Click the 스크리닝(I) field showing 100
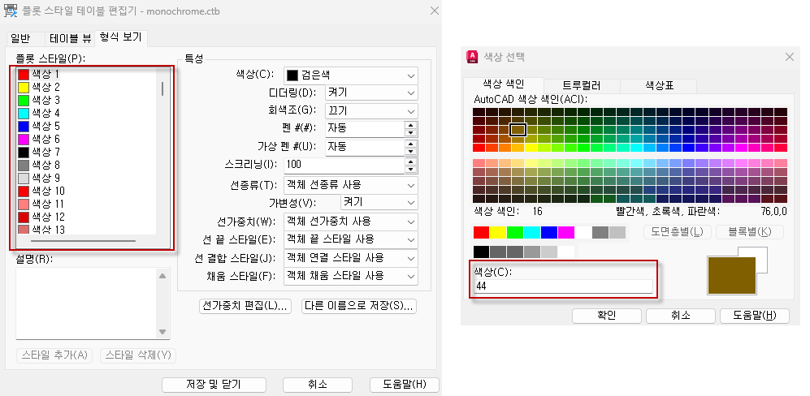The width and height of the screenshot is (810, 396). tap(344, 166)
